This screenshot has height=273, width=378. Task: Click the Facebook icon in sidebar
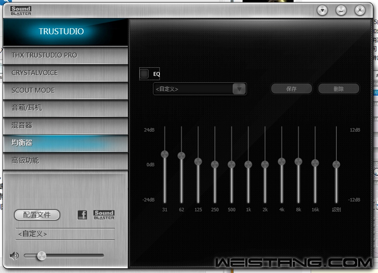click(82, 215)
